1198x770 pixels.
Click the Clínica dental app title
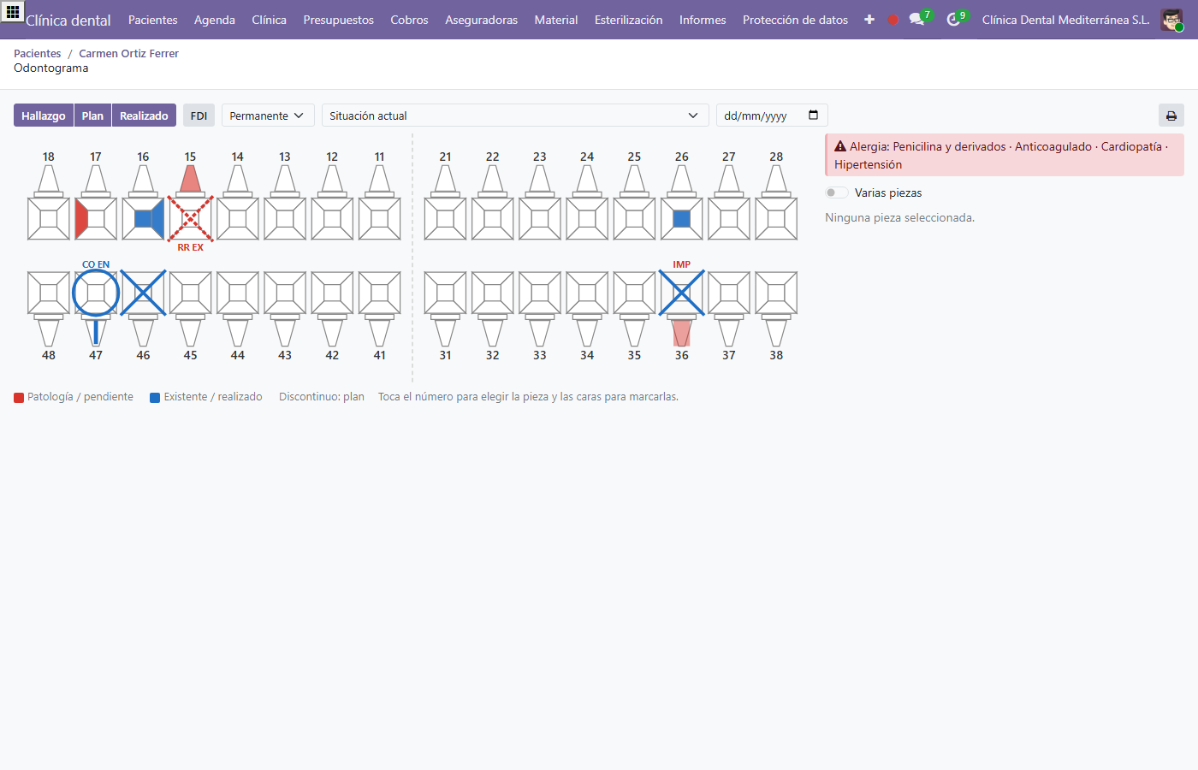click(x=68, y=21)
